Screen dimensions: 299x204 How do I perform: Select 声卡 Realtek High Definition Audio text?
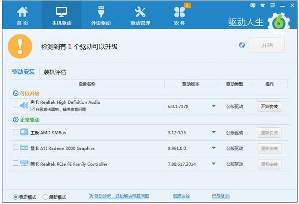point(65,102)
